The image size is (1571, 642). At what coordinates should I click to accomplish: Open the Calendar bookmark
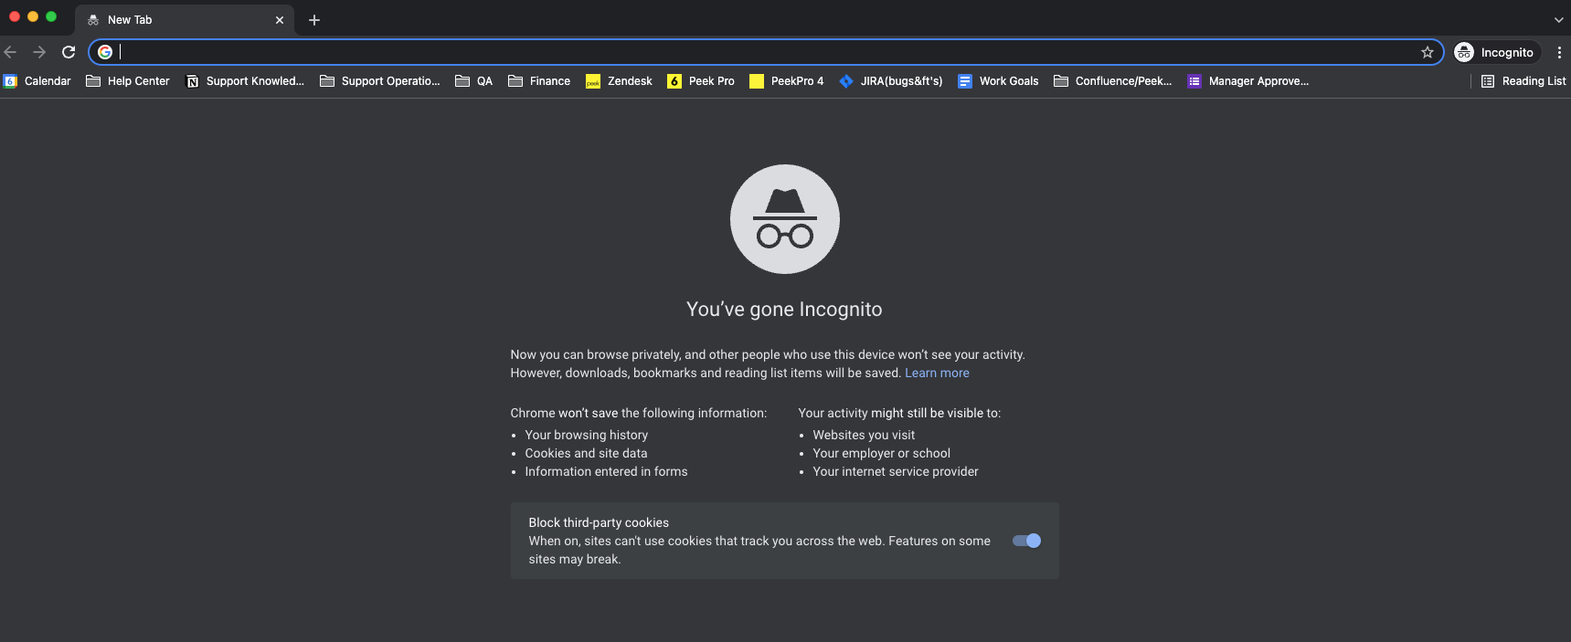pos(37,81)
